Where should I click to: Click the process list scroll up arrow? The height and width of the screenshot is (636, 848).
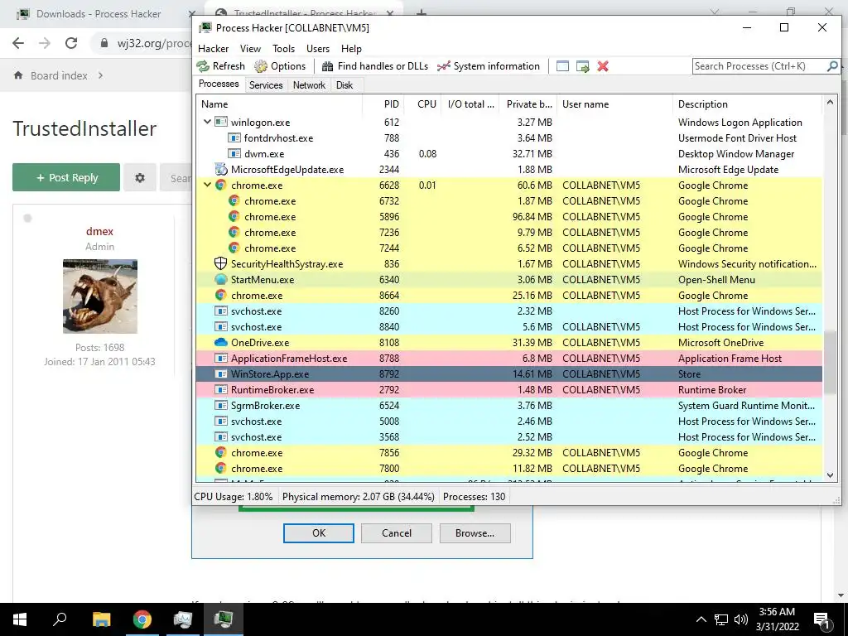[830, 102]
